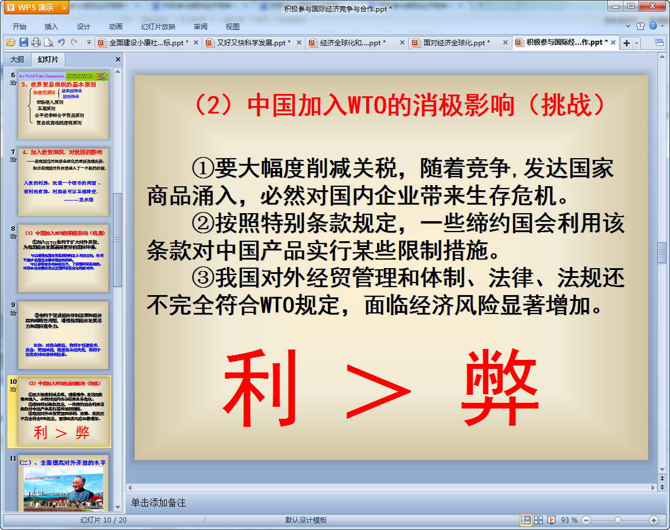The image size is (670, 530).
Task: Switch to 大纲 outline pane tab
Action: (17, 60)
